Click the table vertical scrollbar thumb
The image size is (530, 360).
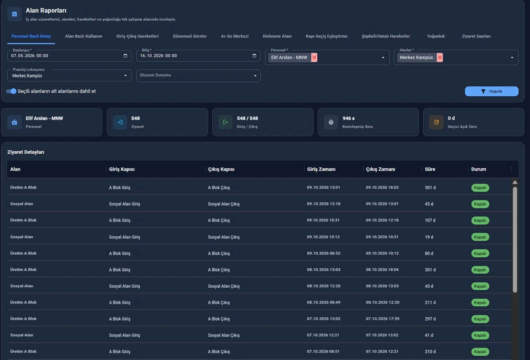tap(515, 240)
